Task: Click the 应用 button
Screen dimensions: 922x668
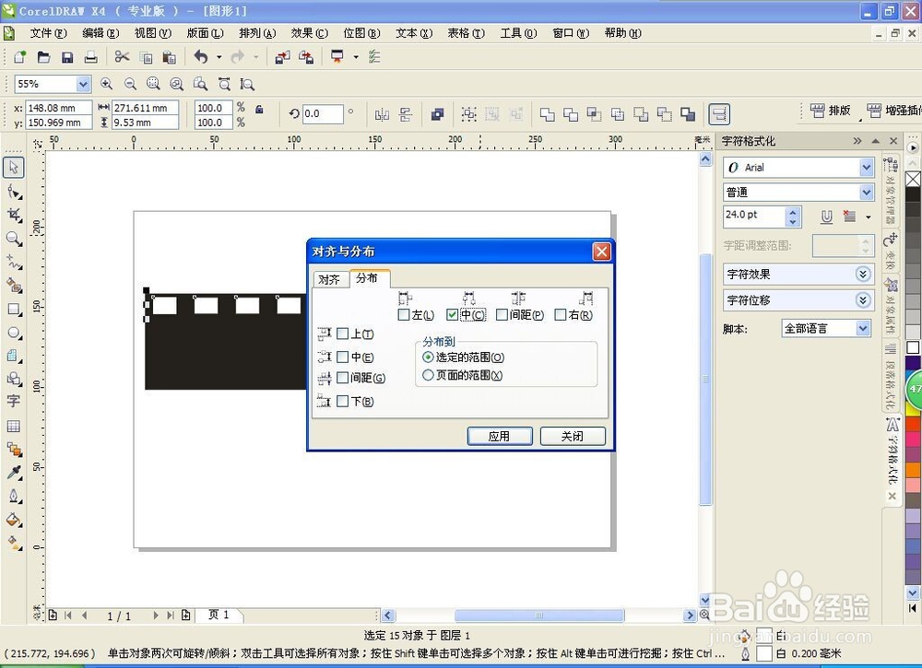Action: 499,436
